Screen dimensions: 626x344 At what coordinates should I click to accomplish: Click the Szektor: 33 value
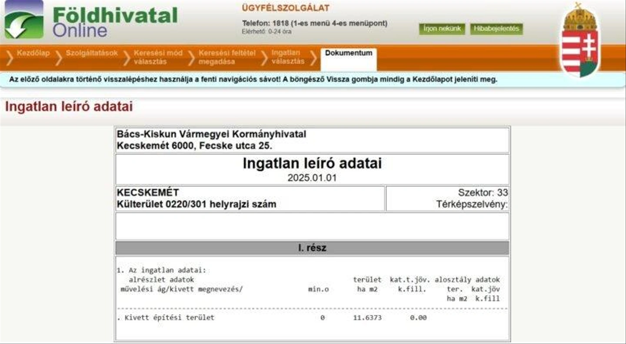pos(483,192)
